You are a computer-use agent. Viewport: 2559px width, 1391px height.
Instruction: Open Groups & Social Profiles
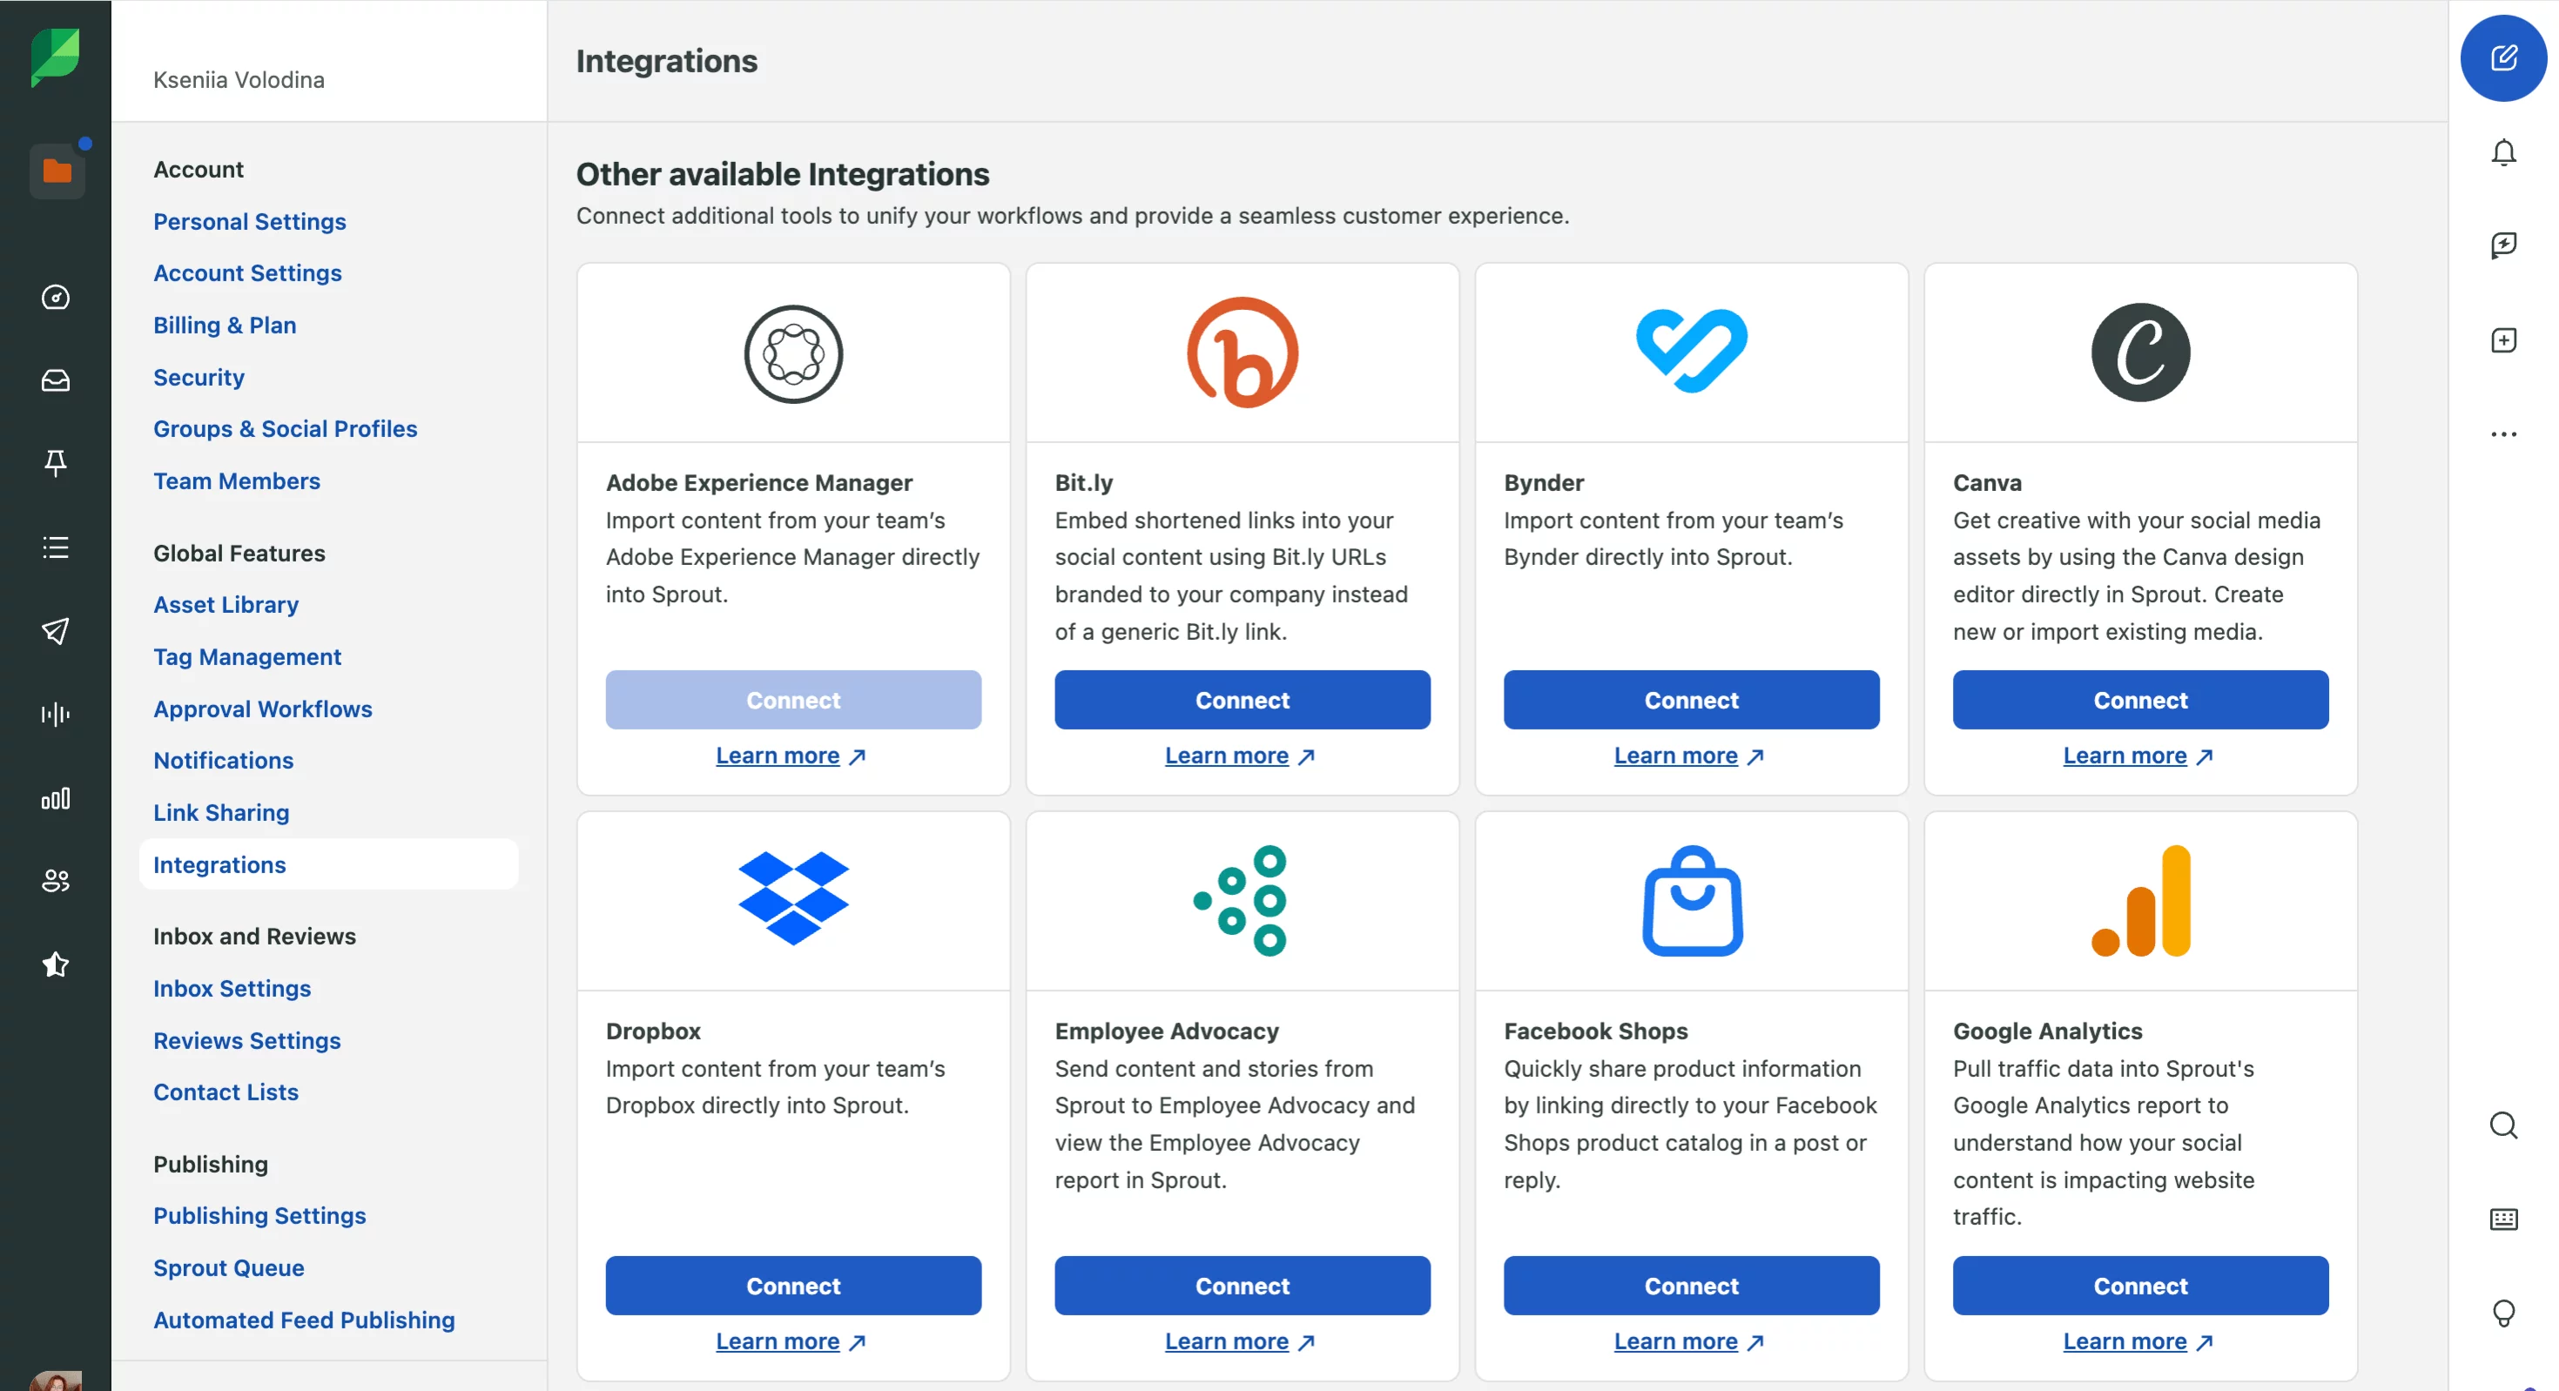pyautogui.click(x=285, y=429)
